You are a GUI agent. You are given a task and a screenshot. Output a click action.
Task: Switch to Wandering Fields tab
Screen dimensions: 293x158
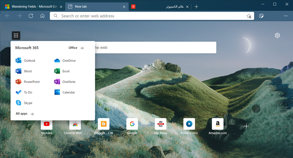pos(33,7)
